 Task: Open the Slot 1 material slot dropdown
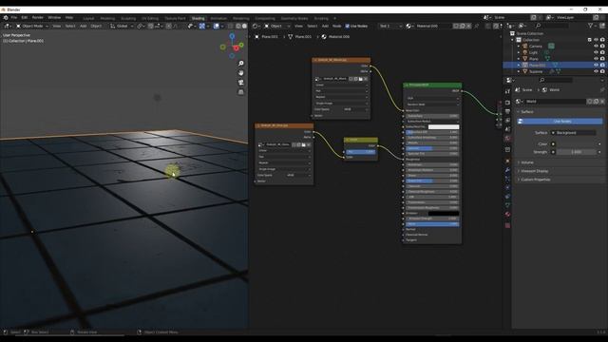click(390, 26)
